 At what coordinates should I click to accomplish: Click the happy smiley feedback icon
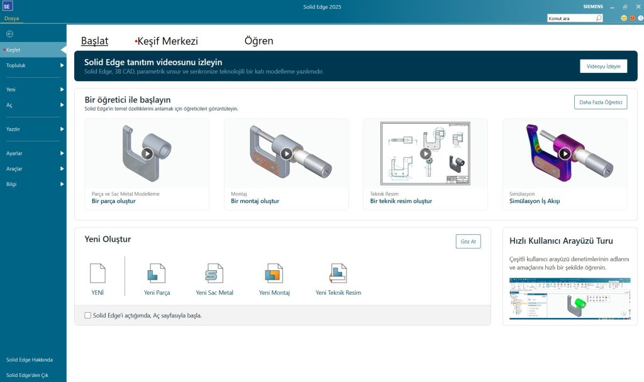pos(624,18)
